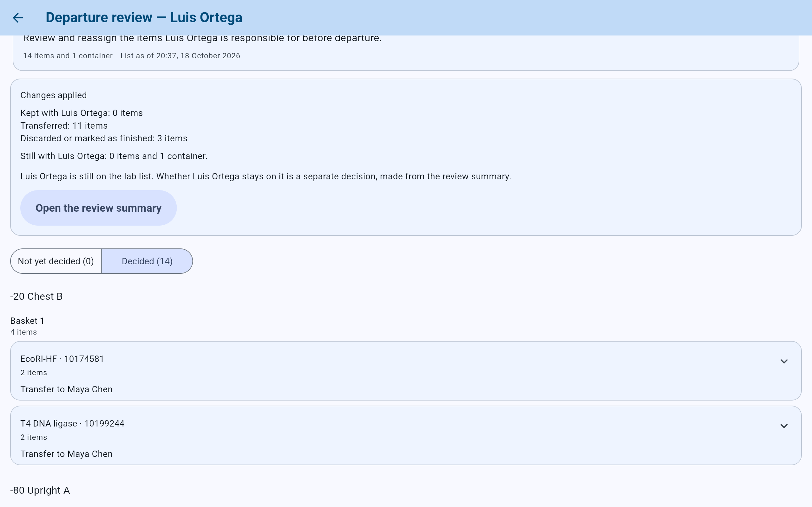Click the -80 Upright A heading

[x=40, y=490]
